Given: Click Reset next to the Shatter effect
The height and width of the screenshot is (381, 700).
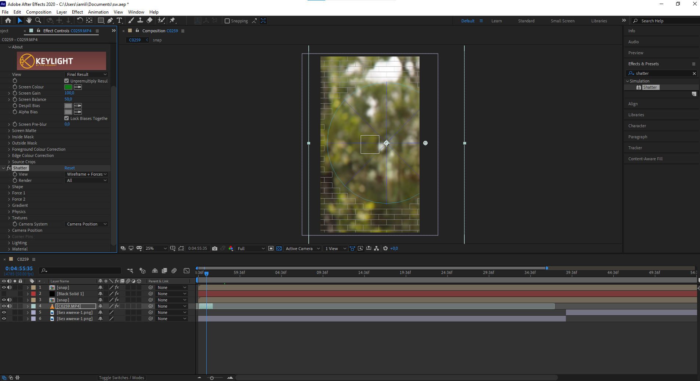Looking at the screenshot, I should [x=69, y=168].
